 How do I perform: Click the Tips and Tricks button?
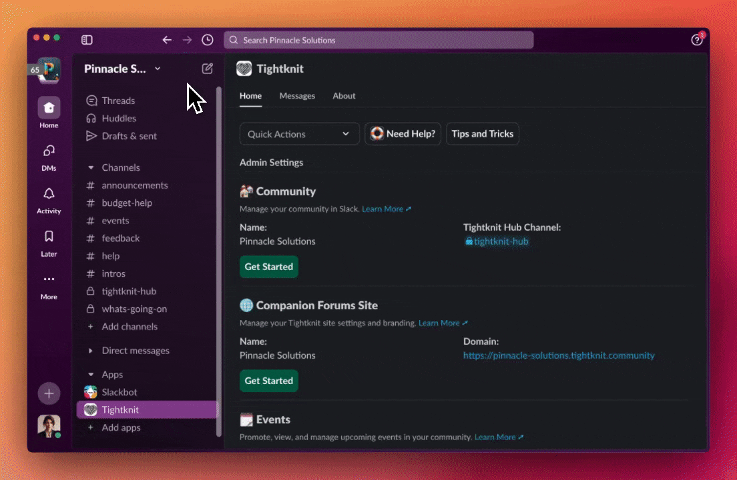[x=482, y=134]
